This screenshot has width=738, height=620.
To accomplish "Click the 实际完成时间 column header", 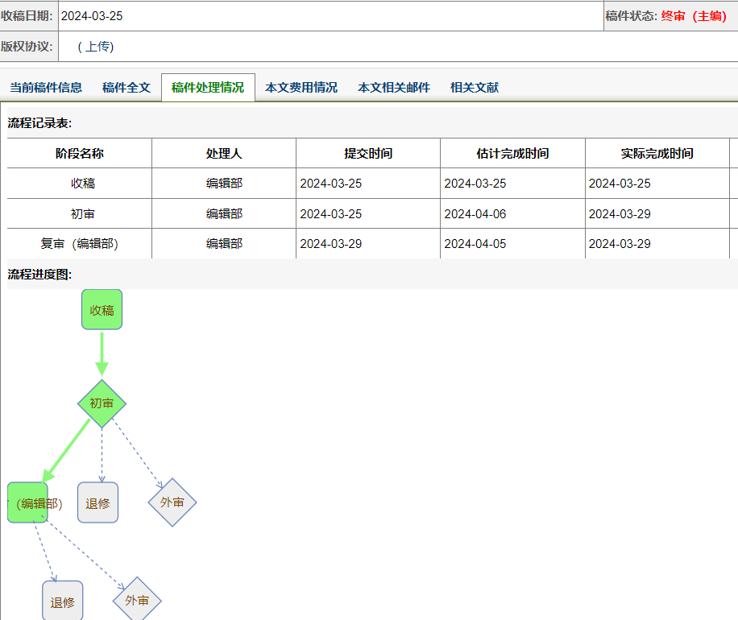I will pos(657,153).
